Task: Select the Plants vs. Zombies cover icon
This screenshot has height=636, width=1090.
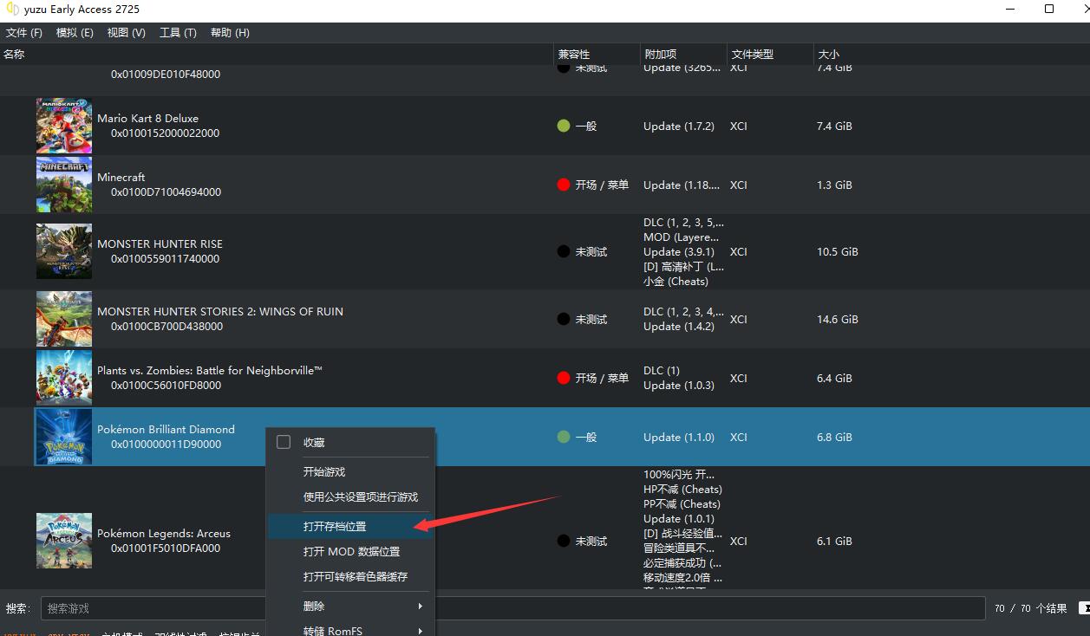Action: click(64, 378)
